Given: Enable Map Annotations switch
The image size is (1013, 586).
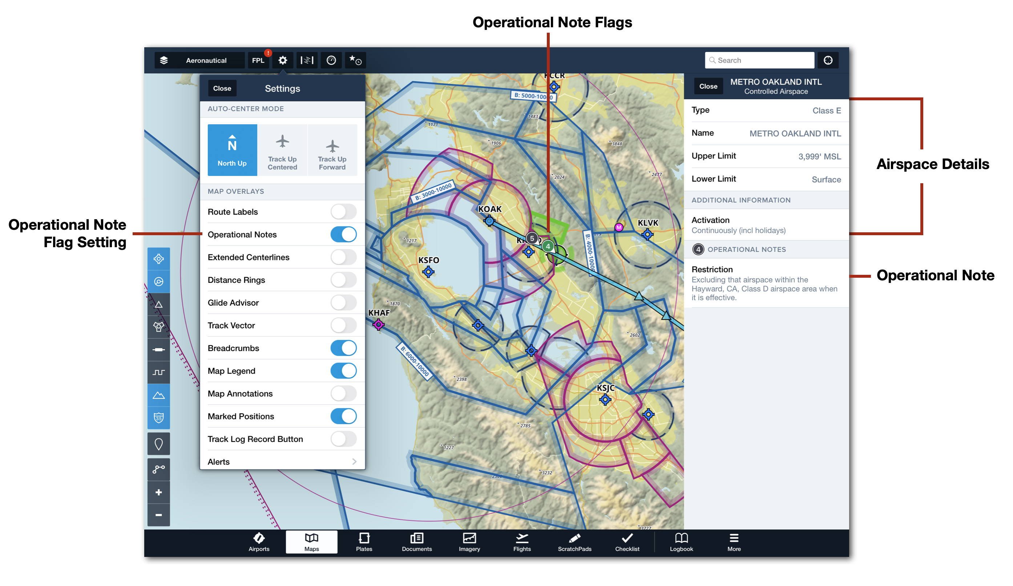Looking at the screenshot, I should coord(343,393).
